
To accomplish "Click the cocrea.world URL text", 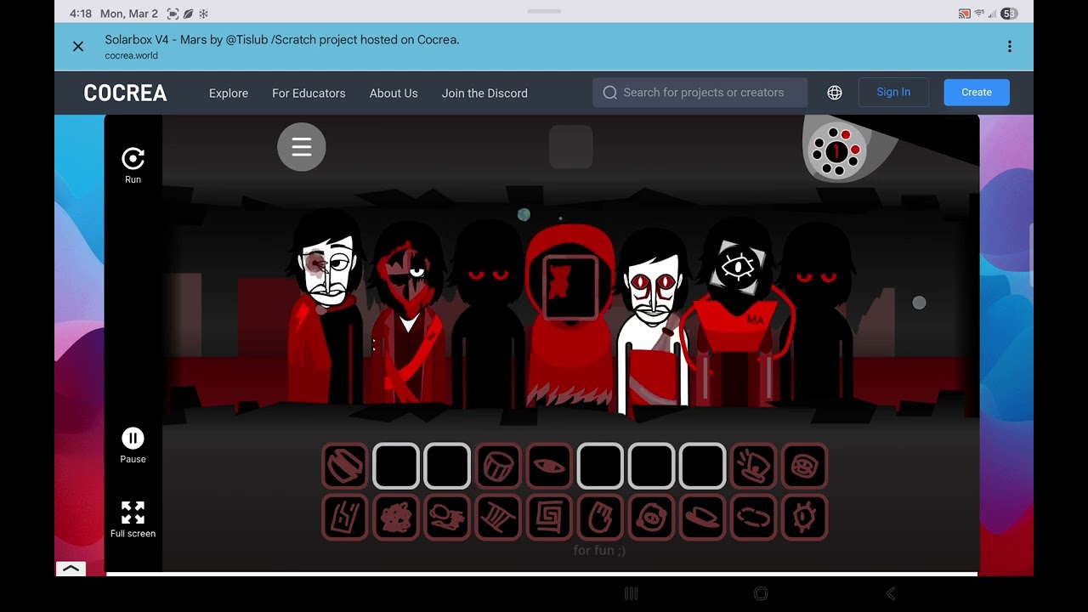I will [x=131, y=55].
